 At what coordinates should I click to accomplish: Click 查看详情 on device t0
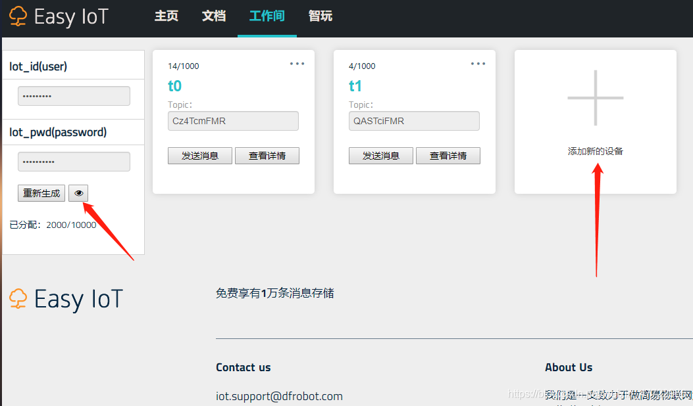267,156
